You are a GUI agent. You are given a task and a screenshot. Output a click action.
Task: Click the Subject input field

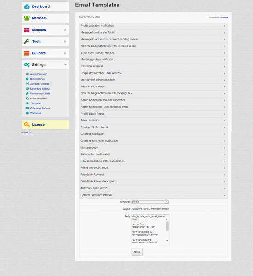tap(150, 209)
